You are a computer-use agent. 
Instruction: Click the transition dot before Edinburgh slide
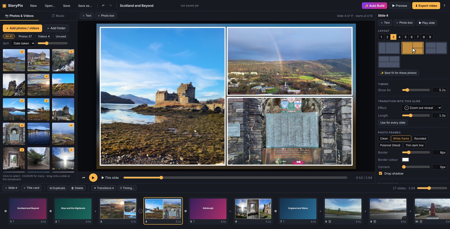(186, 211)
